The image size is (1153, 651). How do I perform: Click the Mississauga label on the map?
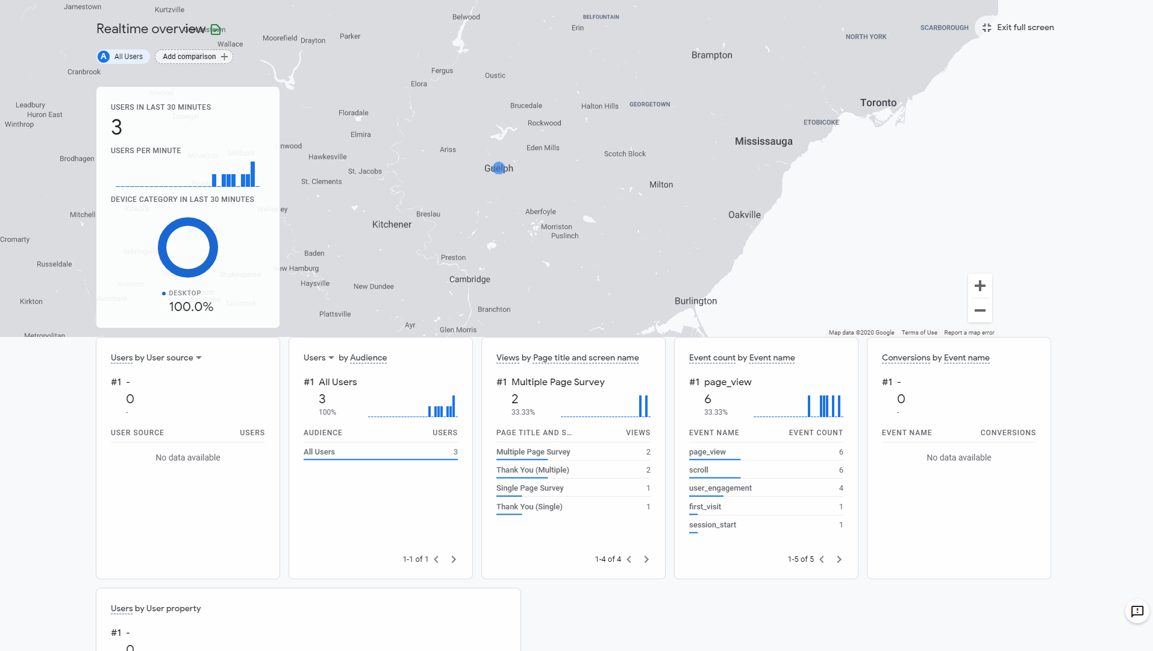click(x=764, y=142)
